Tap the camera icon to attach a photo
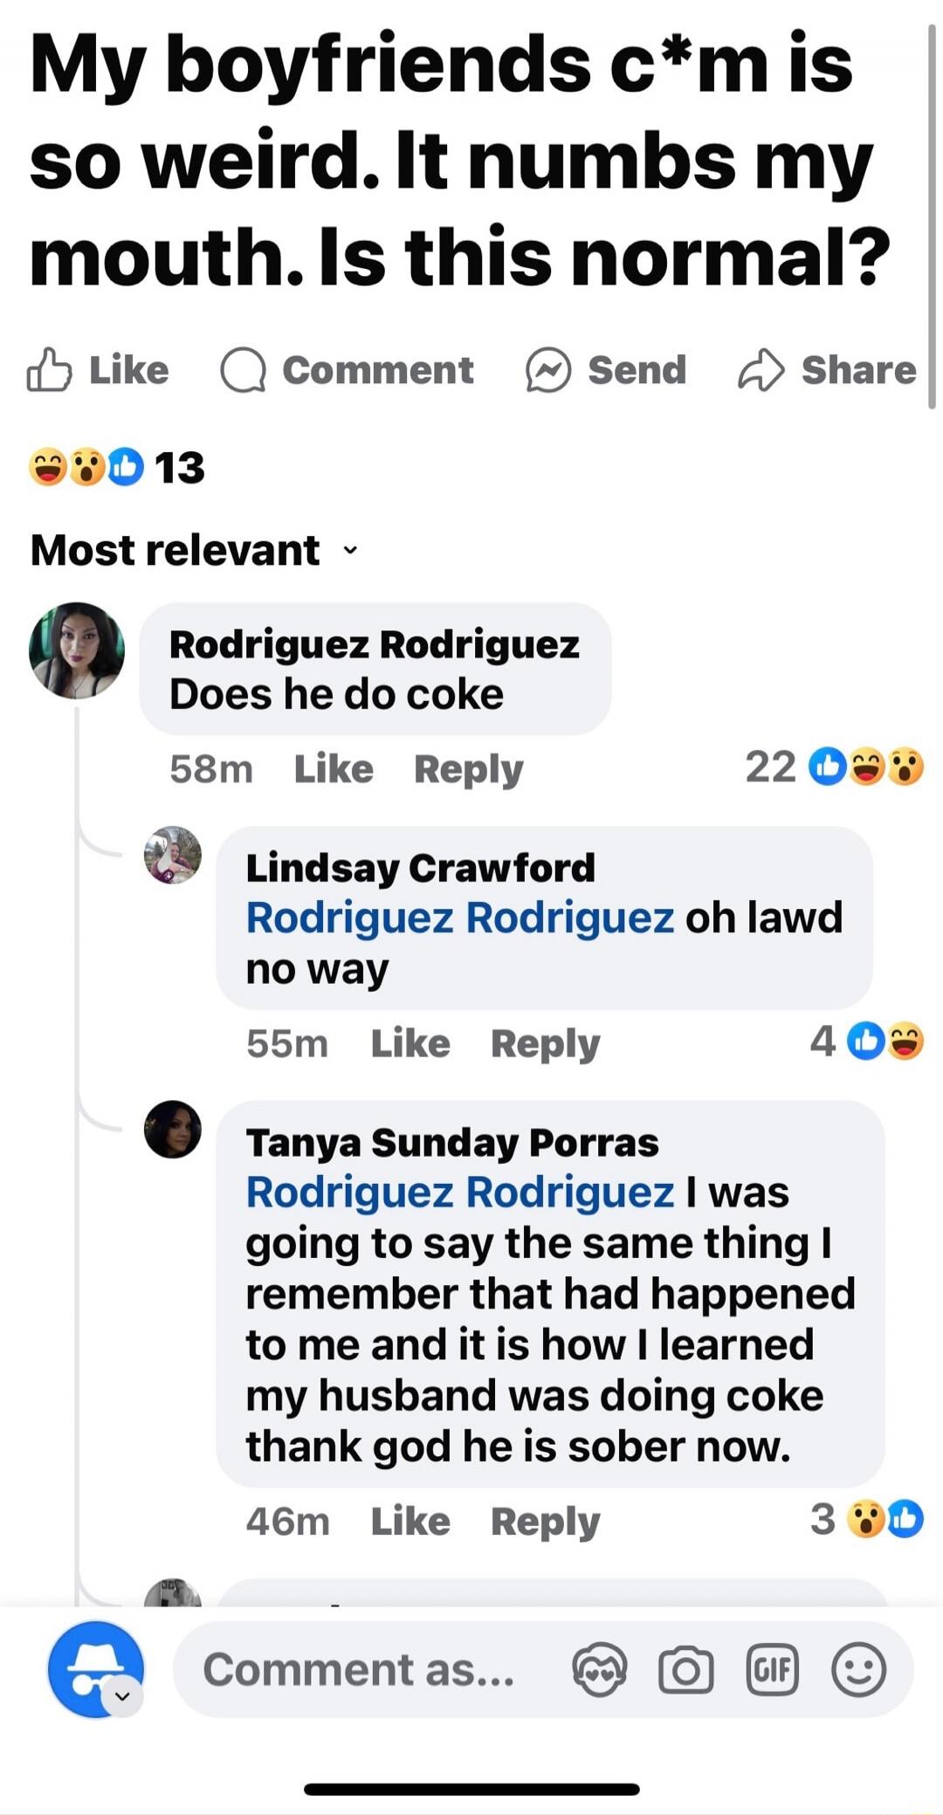The image size is (943, 1815). pos(685,1669)
